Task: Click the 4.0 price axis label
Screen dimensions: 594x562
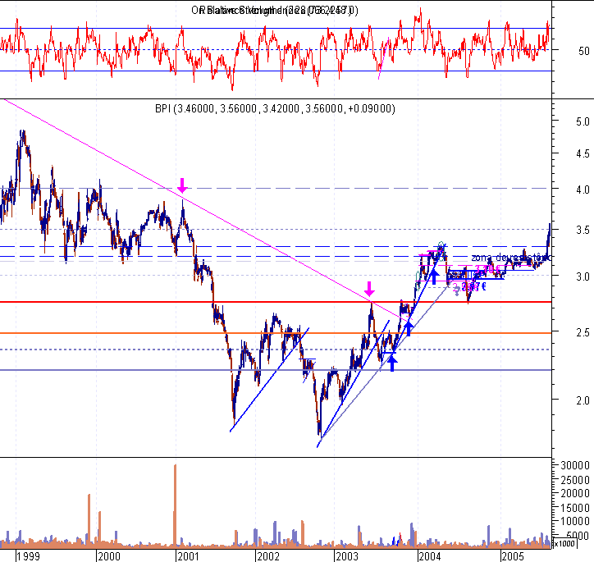Action: (x=583, y=190)
